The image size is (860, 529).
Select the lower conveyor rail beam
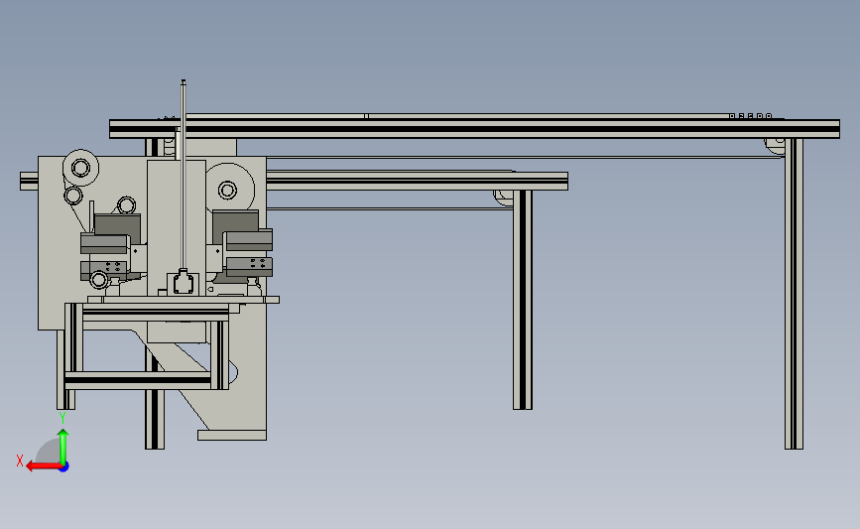tap(417, 181)
